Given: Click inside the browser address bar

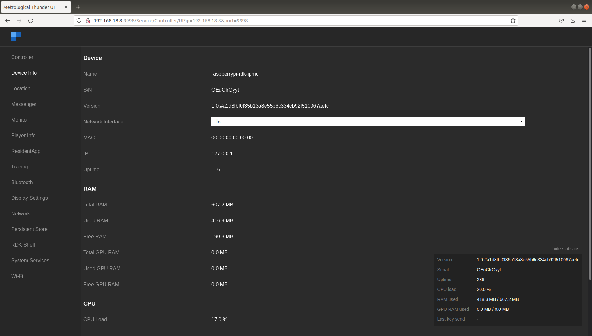Looking at the screenshot, I should (288, 20).
